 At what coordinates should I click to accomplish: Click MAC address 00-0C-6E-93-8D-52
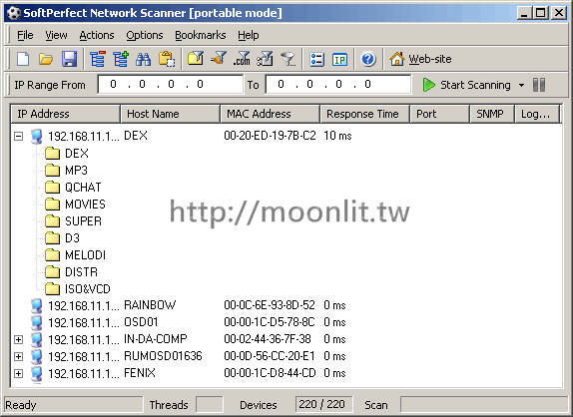point(270,305)
